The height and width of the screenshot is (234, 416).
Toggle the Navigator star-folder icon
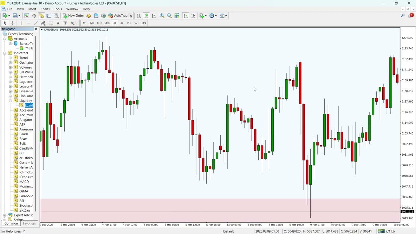[41, 16]
